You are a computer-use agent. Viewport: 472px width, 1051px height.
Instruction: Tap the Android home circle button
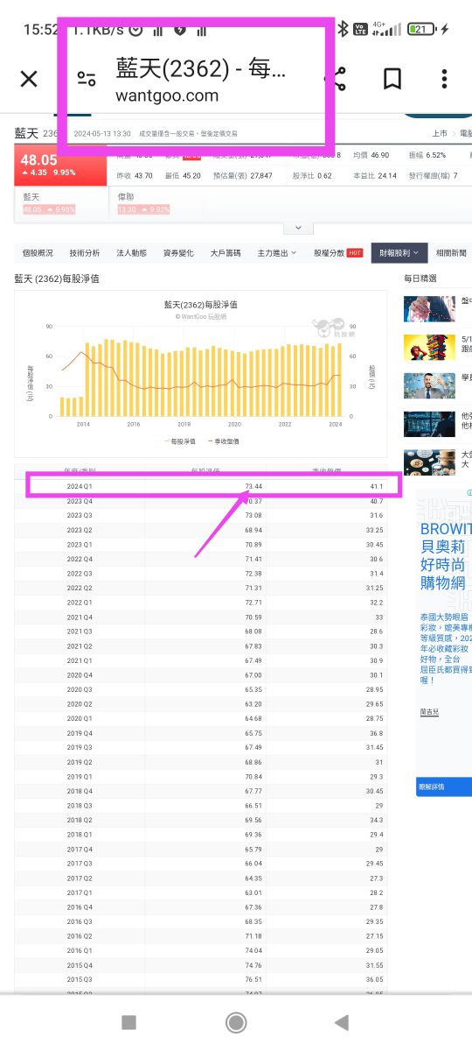[x=236, y=1022]
